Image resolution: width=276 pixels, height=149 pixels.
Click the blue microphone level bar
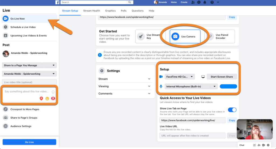click(x=228, y=86)
